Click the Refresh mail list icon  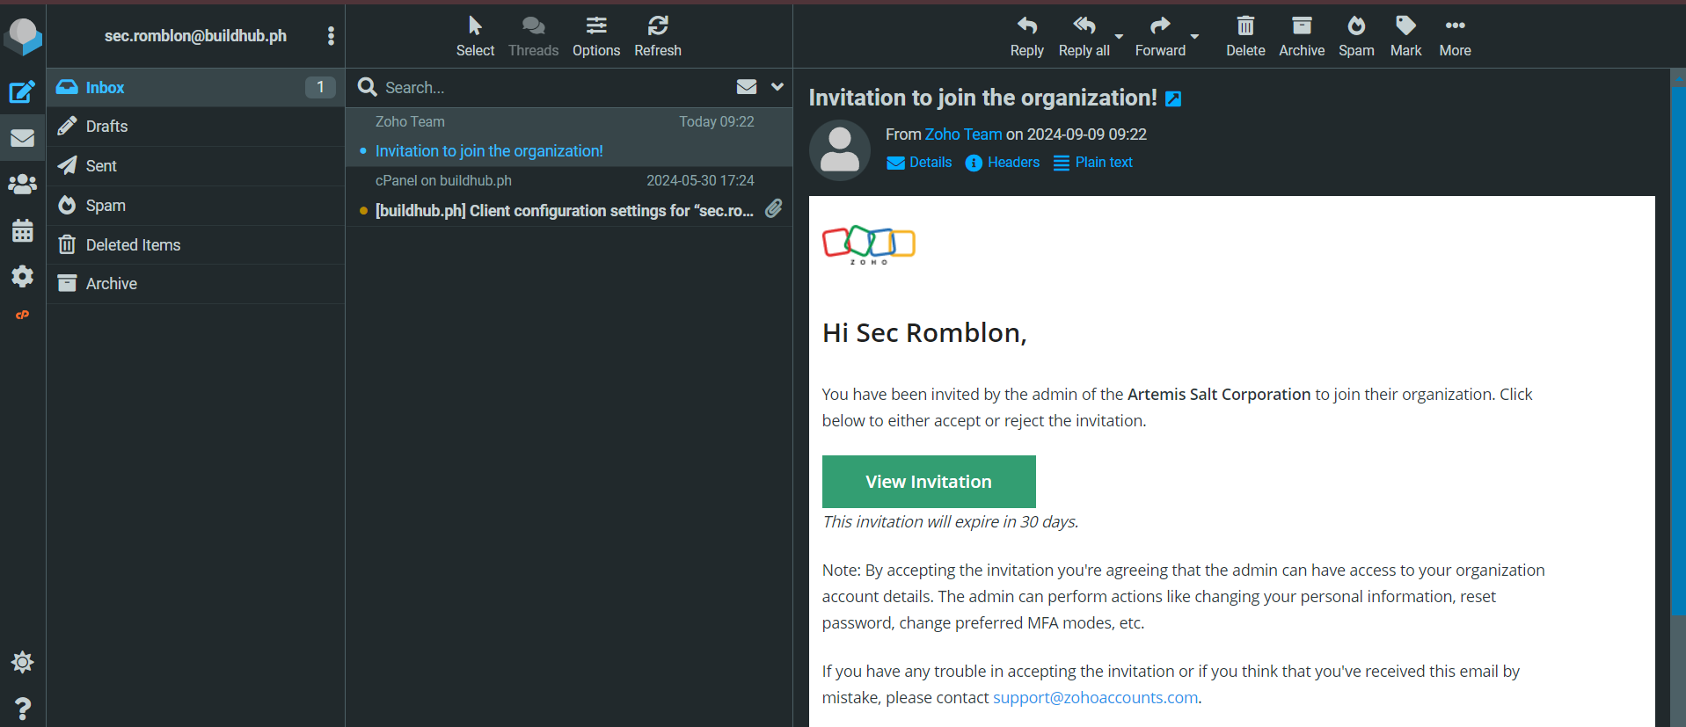tap(657, 36)
